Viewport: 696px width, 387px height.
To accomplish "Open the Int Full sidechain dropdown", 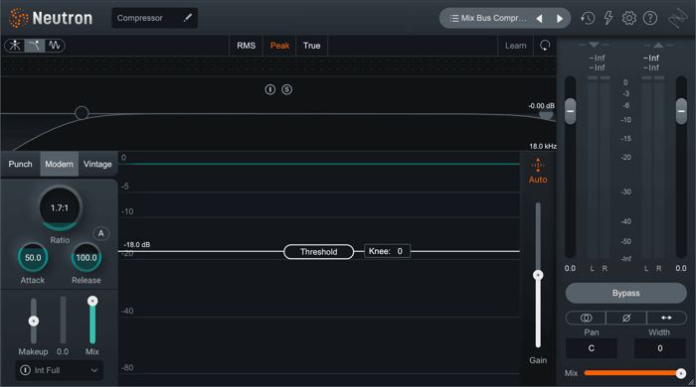I will 60,370.
